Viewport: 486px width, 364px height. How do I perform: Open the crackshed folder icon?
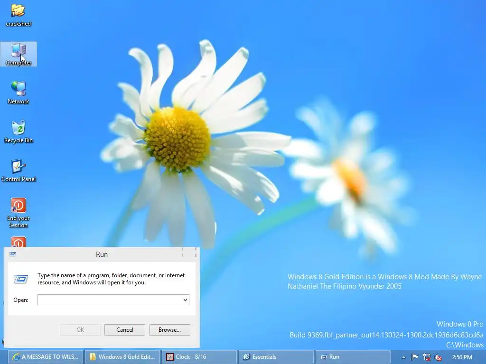(x=19, y=15)
